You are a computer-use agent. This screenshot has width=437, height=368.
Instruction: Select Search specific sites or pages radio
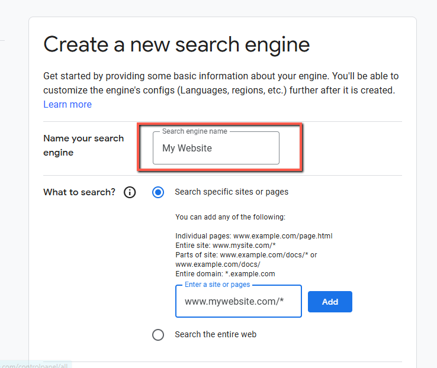click(158, 192)
